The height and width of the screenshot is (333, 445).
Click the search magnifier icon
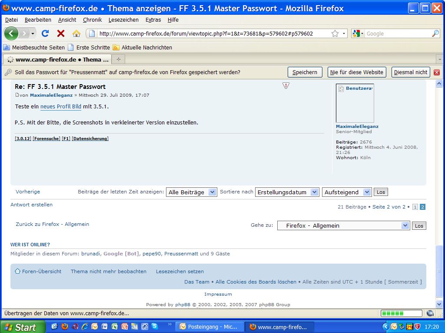(x=435, y=33)
